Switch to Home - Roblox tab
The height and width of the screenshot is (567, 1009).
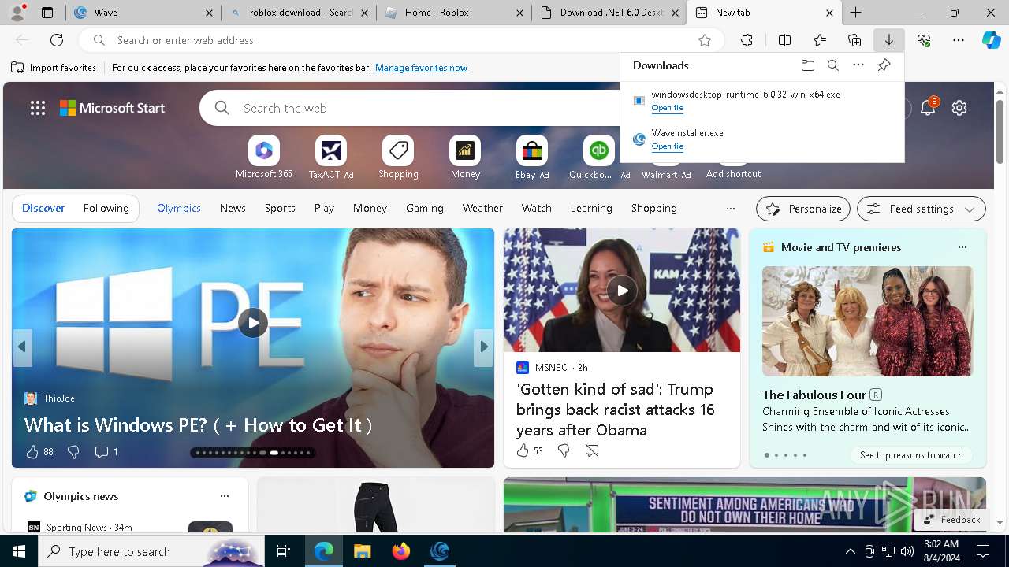coord(454,13)
